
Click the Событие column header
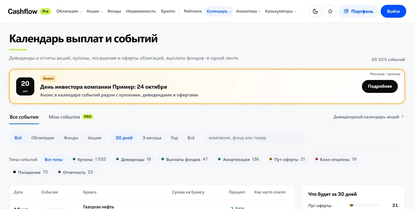pyautogui.click(x=50, y=192)
